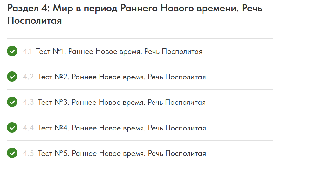
Task: Click green checkmark icon beside Тест №3
Action: 12,102
